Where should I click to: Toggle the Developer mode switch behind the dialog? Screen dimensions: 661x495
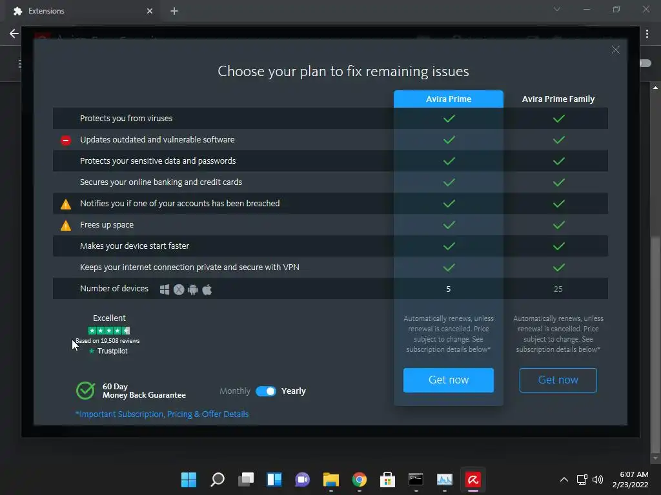[645, 63]
